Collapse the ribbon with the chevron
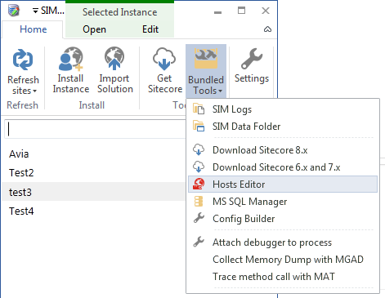Screen dimensions: 385x298 [x=267, y=29]
